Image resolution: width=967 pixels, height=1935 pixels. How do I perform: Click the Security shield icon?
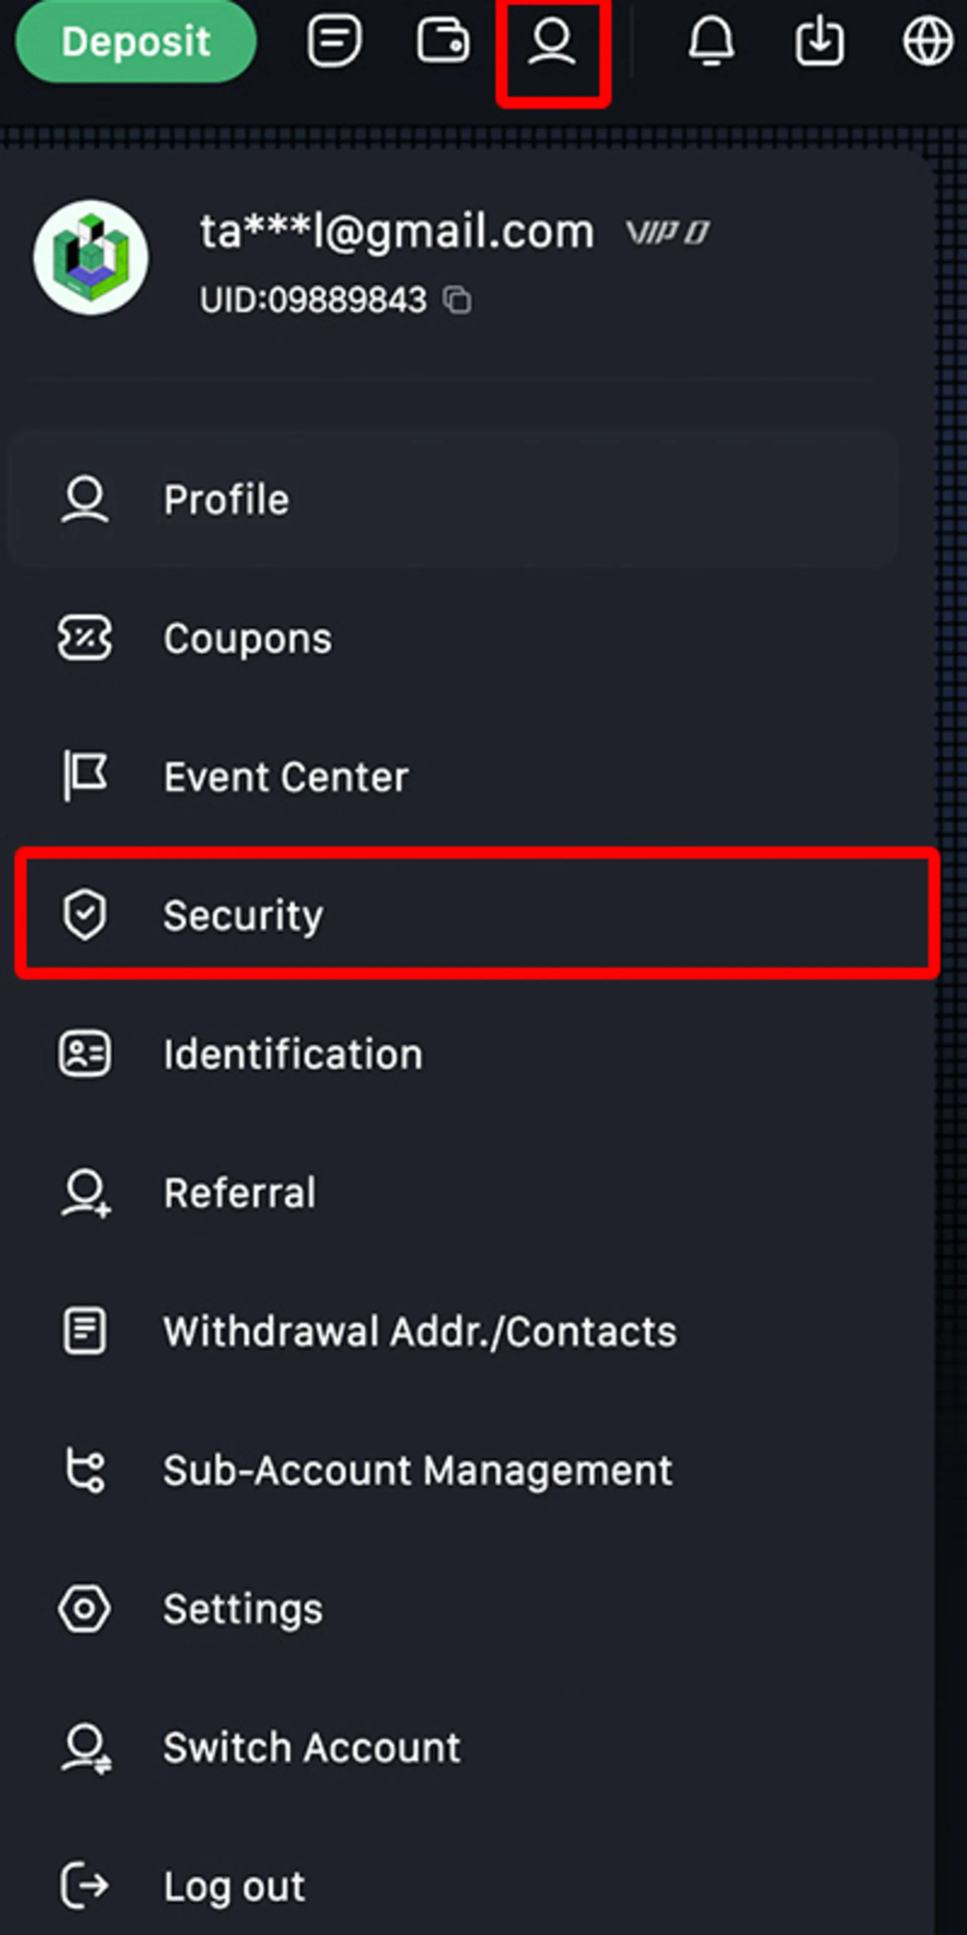[x=85, y=915]
